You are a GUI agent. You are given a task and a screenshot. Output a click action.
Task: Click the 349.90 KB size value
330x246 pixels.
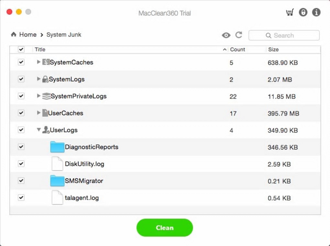tap(283, 130)
